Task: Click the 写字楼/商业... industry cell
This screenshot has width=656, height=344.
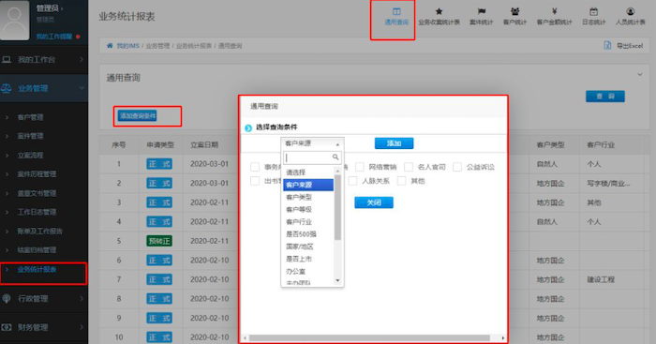Action: [608, 184]
